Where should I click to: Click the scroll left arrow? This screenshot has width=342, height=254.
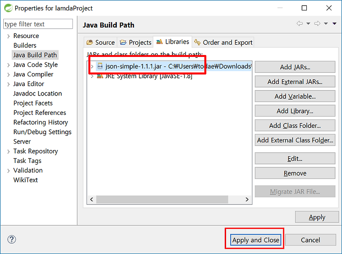[92, 199]
